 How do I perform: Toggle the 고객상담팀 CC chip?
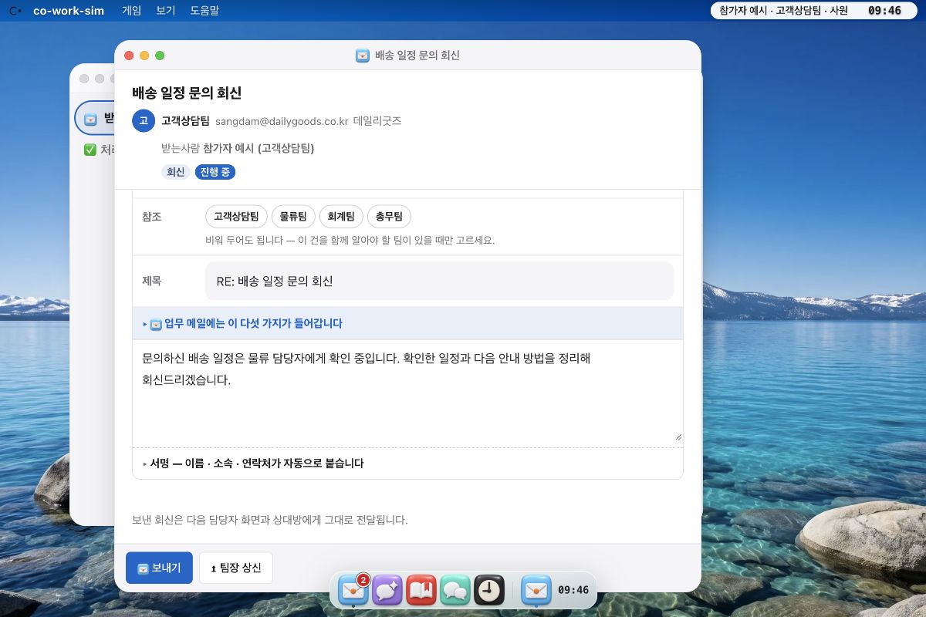pos(236,217)
